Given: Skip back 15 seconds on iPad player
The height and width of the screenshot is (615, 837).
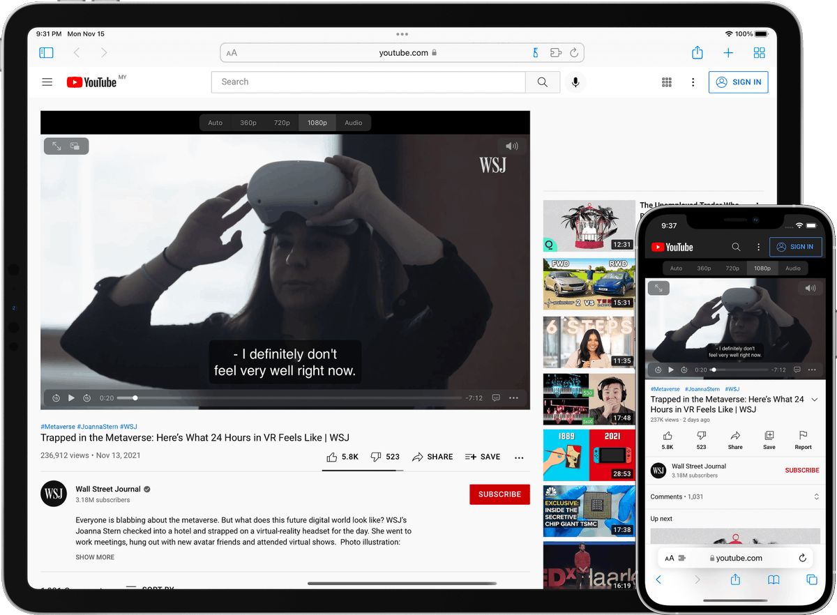Looking at the screenshot, I should [x=56, y=398].
